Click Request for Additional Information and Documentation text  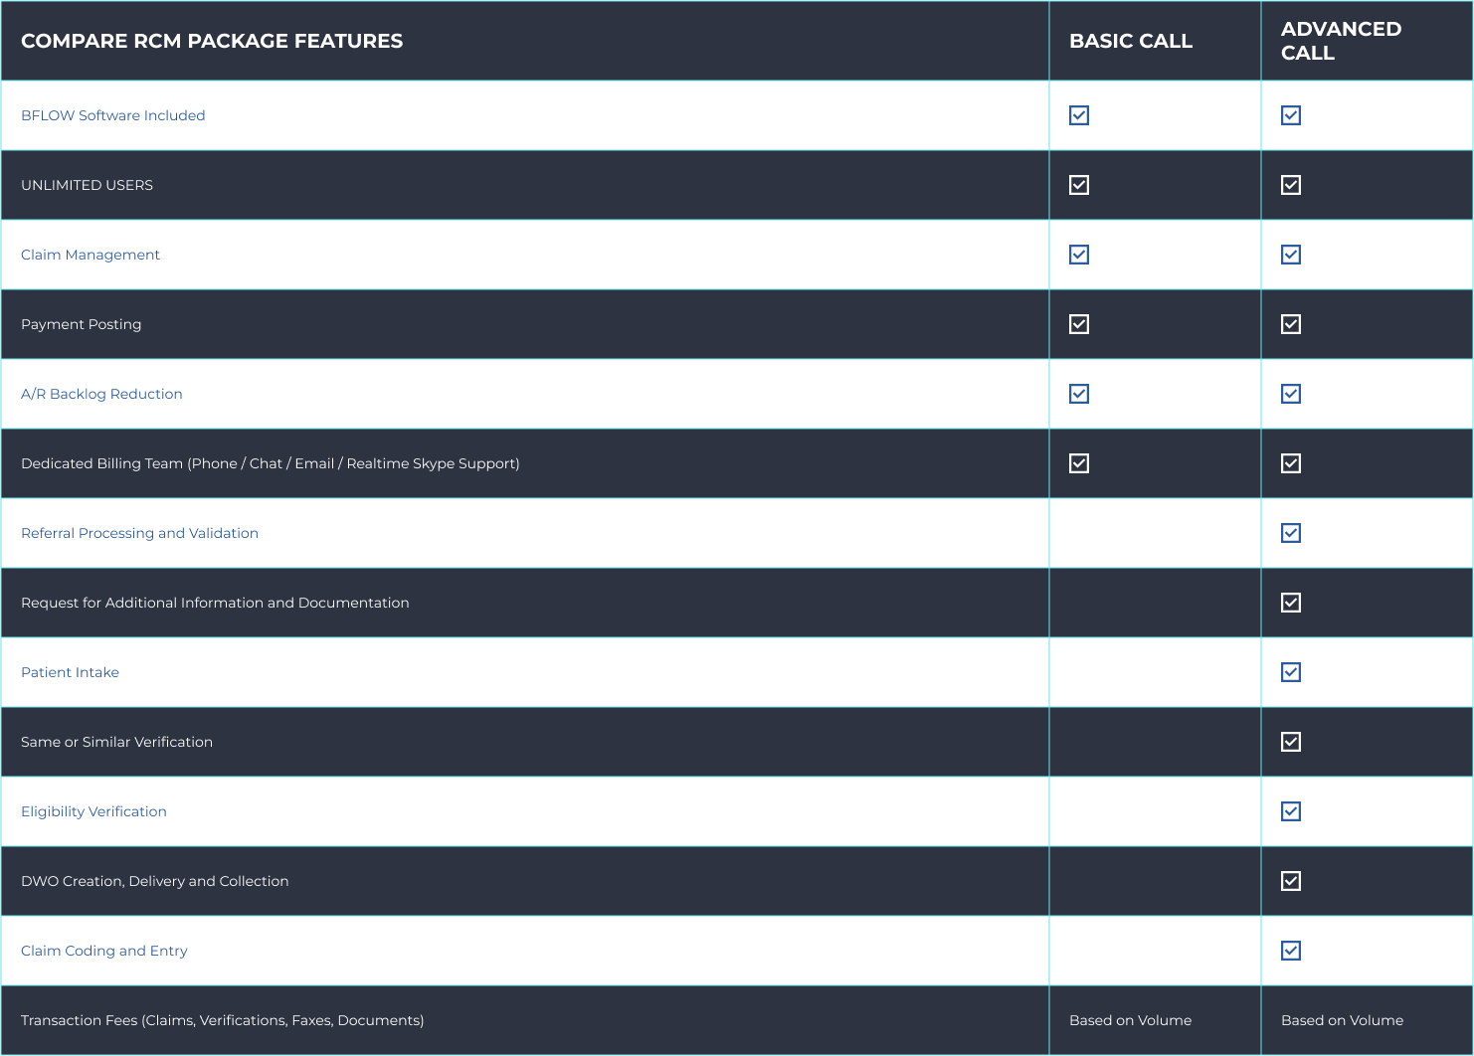click(215, 603)
